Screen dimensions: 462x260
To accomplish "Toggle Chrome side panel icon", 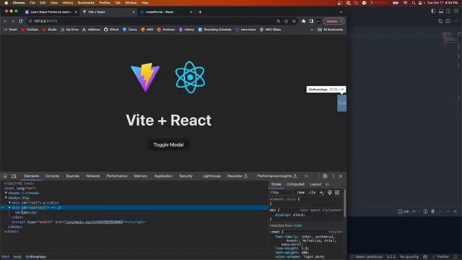I will [x=311, y=21].
